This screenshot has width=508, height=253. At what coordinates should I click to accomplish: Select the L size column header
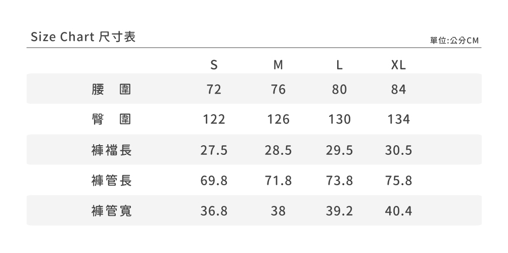click(340, 65)
